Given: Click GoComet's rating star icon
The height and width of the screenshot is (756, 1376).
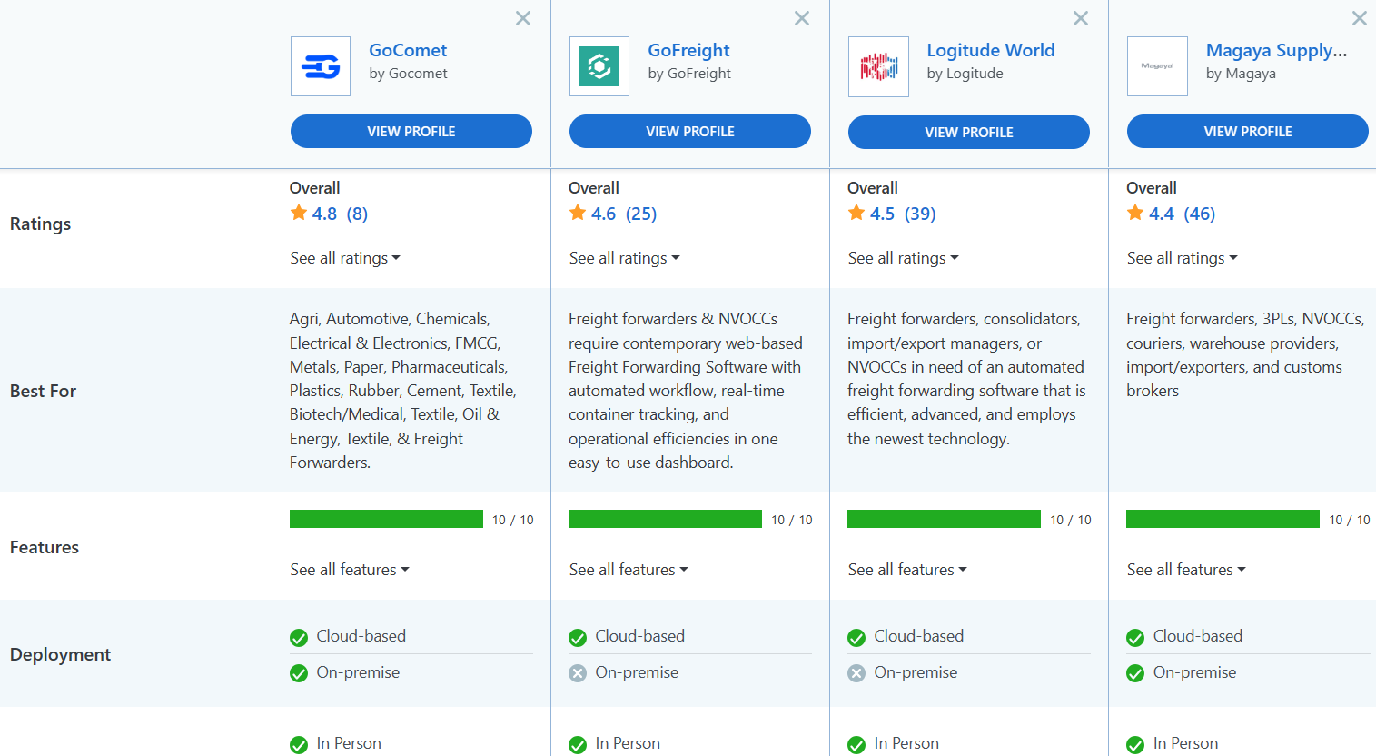Looking at the screenshot, I should 299,213.
